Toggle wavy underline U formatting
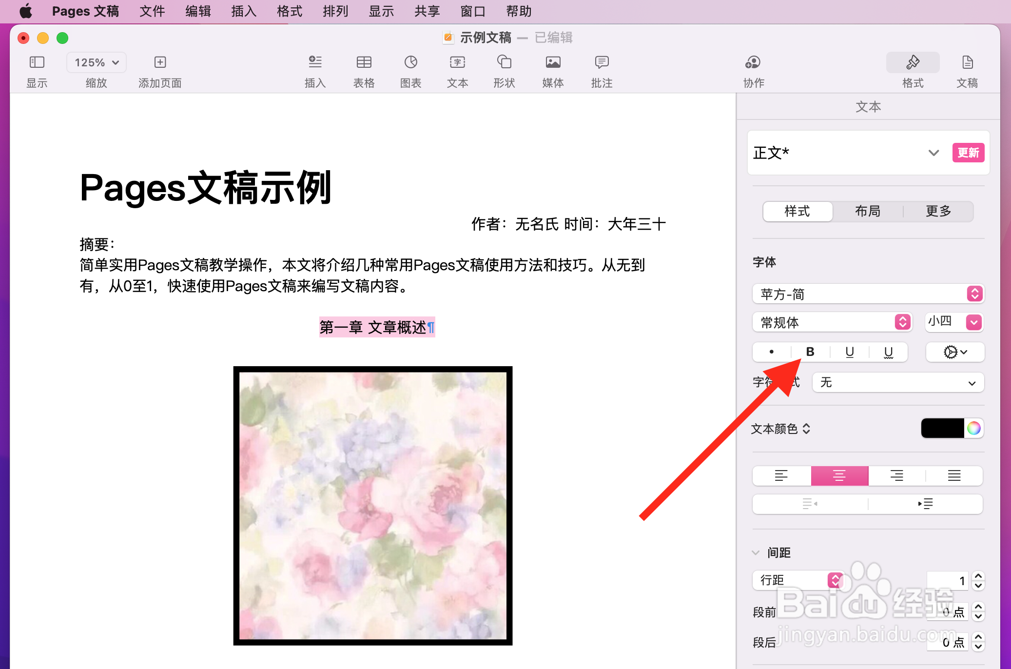1011x669 pixels. (888, 352)
